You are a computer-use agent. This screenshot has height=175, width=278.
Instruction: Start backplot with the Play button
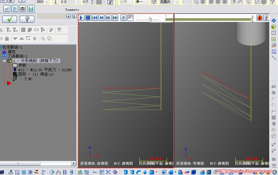[x=81, y=18]
